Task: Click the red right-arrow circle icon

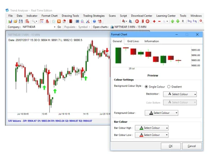Action: (148, 21)
